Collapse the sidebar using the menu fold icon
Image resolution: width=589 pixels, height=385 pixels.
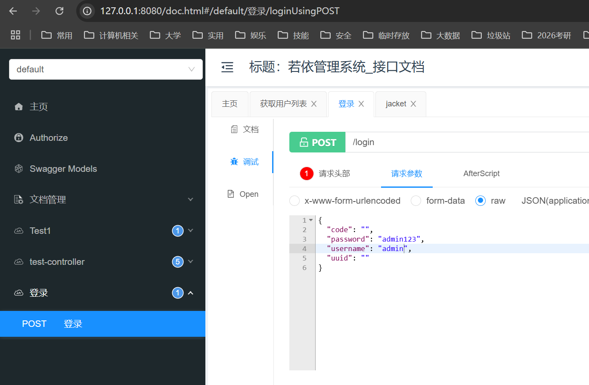tap(227, 67)
